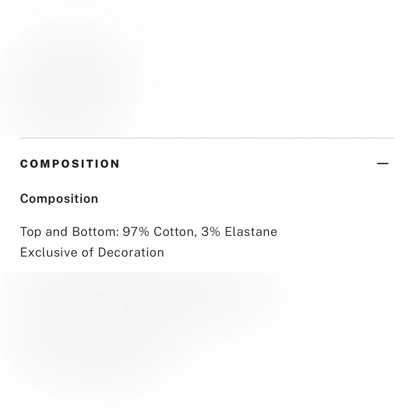This screenshot has height=408, width=408.
Task: Select the bold Composition subheading
Action: point(59,199)
